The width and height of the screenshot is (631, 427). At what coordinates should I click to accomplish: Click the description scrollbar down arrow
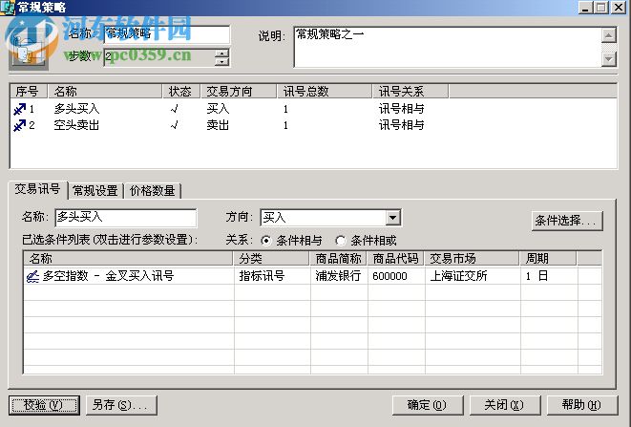click(x=609, y=59)
